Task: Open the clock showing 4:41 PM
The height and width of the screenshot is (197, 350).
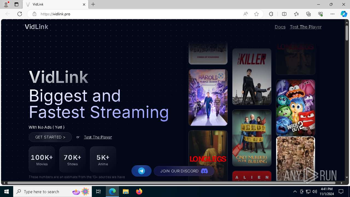Action: click(x=327, y=192)
